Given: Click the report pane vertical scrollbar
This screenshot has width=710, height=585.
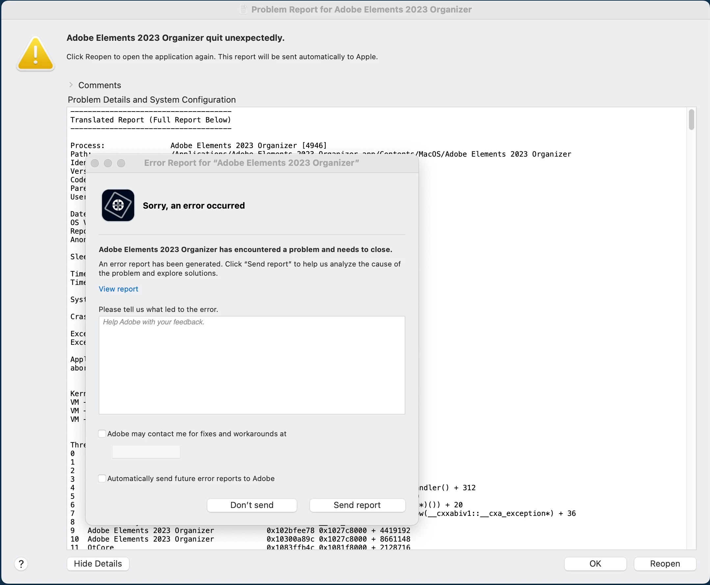Looking at the screenshot, I should point(691,120).
